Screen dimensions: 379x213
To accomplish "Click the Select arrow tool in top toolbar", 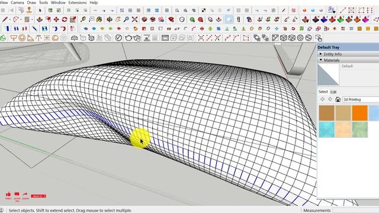I will coord(40,10).
